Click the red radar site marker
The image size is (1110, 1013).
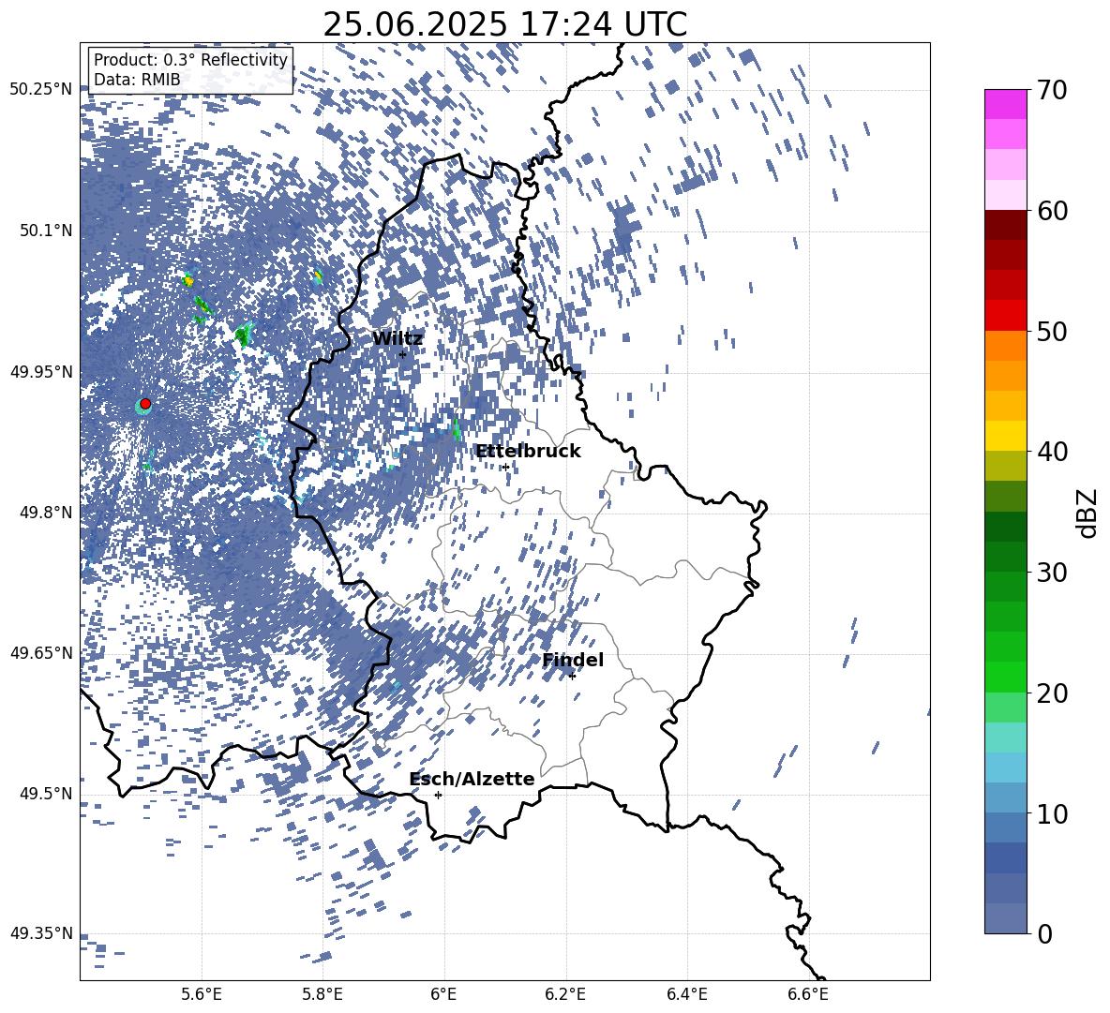(145, 404)
